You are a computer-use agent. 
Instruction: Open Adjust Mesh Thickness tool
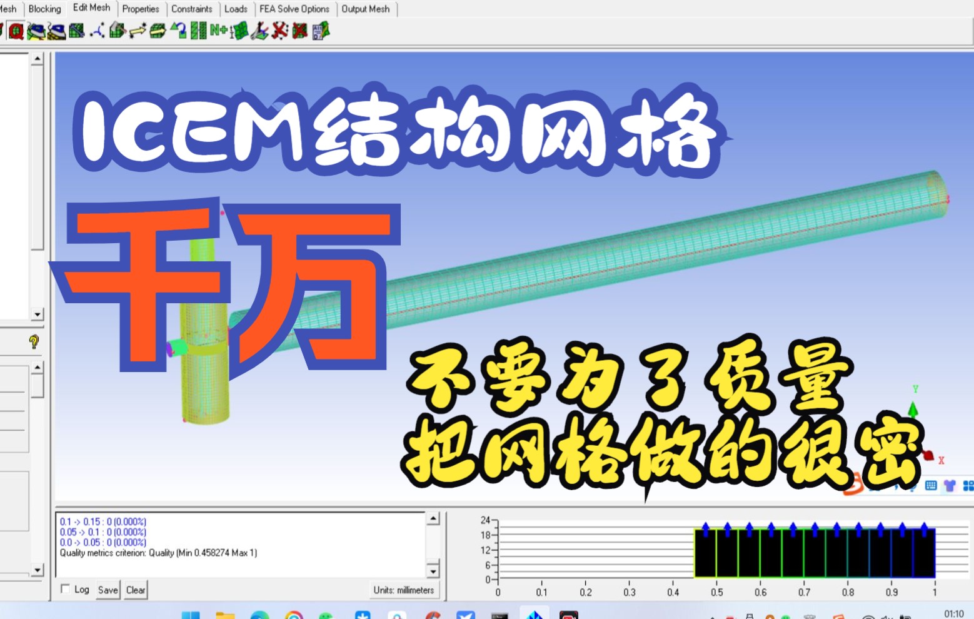[x=239, y=31]
